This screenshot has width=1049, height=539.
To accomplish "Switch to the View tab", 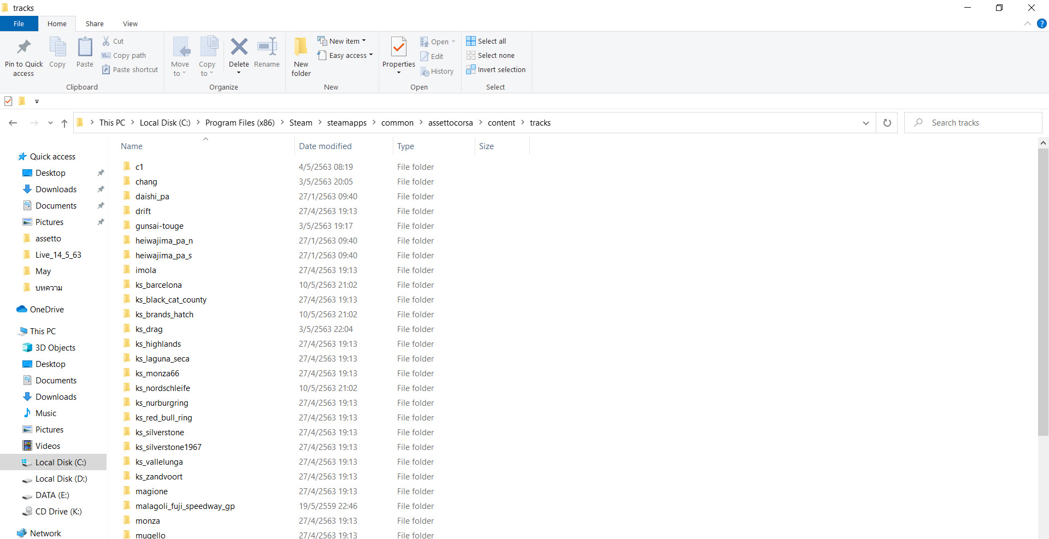I will tap(130, 23).
